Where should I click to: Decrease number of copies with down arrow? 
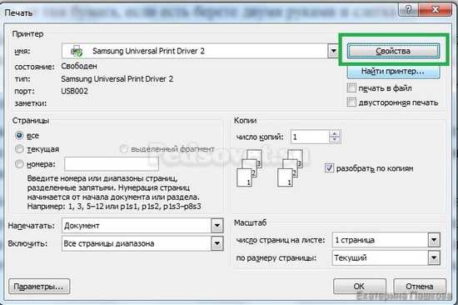pos(335,140)
